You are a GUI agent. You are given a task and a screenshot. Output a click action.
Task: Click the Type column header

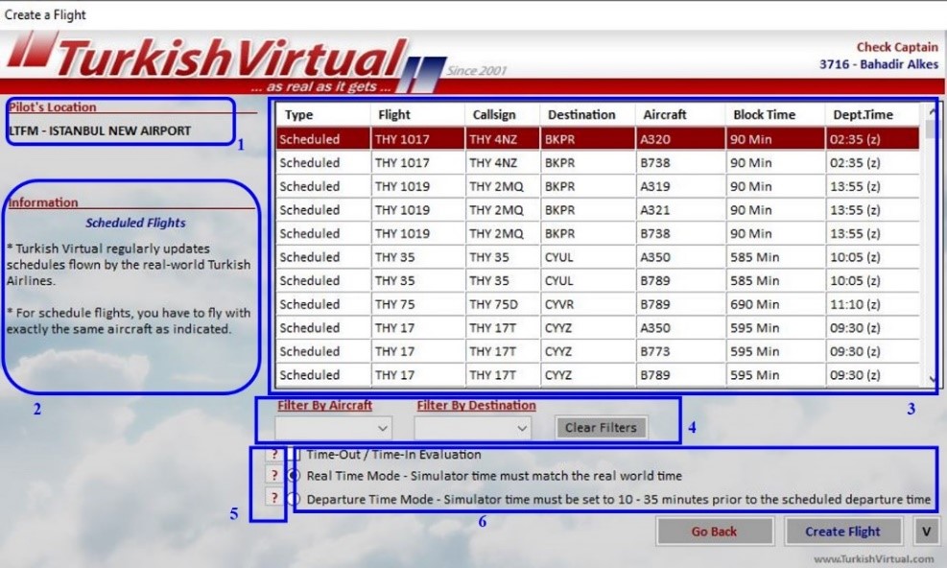point(323,115)
